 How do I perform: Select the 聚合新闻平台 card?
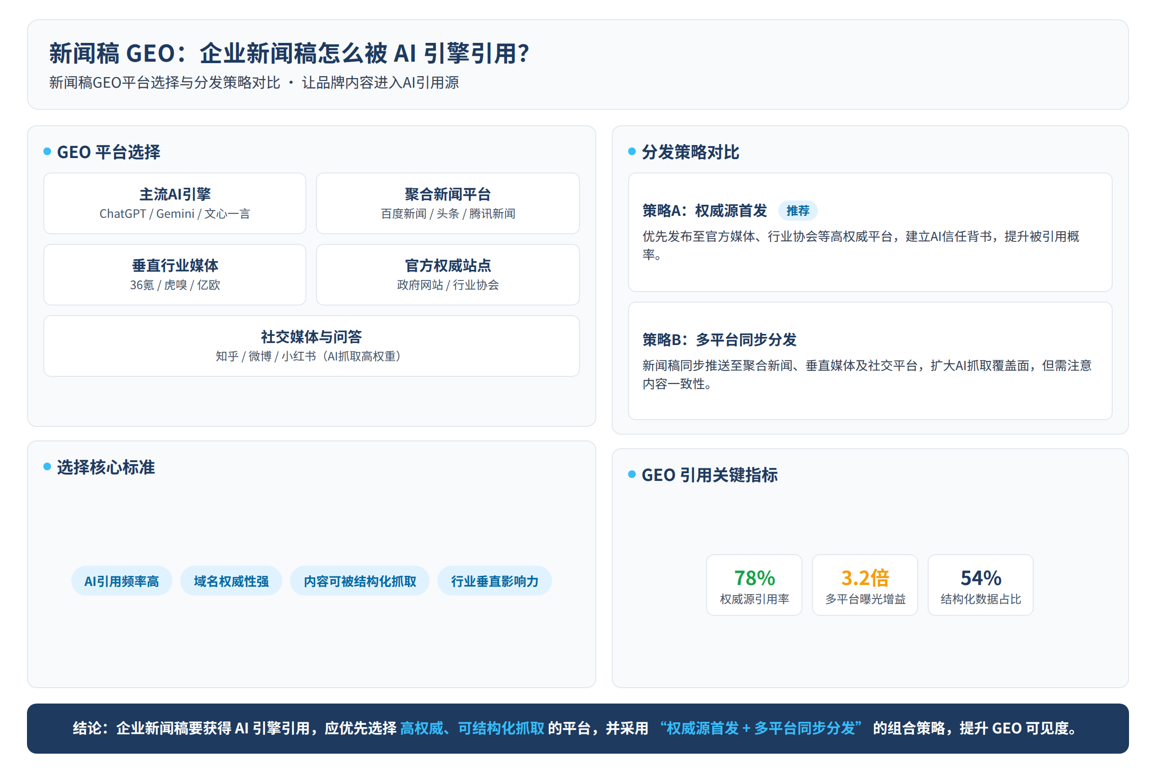[447, 203]
